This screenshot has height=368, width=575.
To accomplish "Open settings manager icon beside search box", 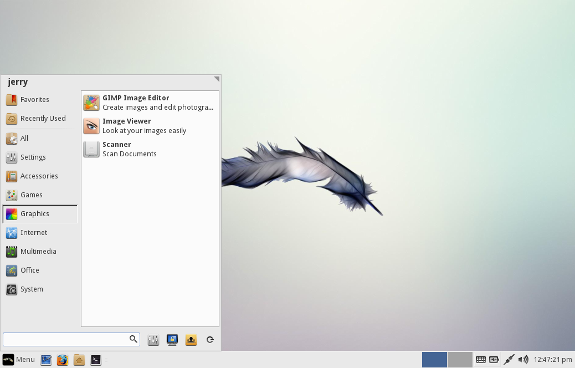I will coord(153,340).
